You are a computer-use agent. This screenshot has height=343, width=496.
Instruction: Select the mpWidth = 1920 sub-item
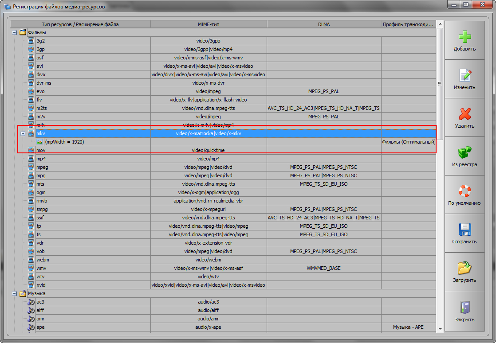(64, 142)
